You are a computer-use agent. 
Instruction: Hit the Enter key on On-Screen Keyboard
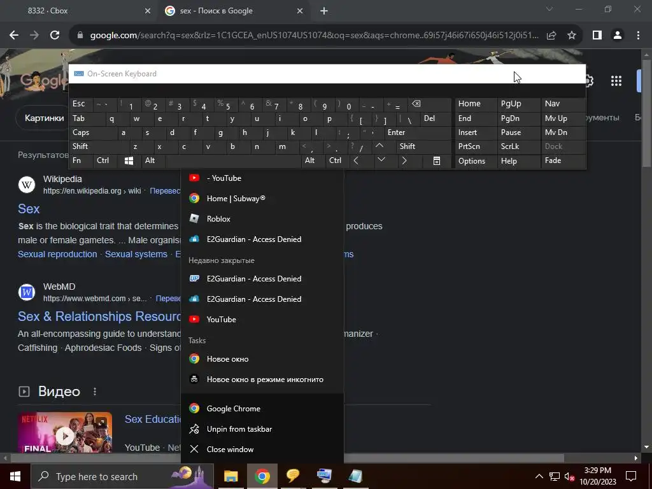point(418,132)
